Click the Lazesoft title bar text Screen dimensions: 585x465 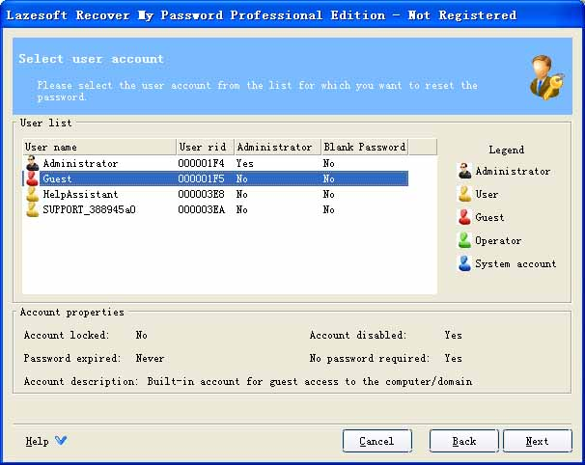tap(262, 15)
